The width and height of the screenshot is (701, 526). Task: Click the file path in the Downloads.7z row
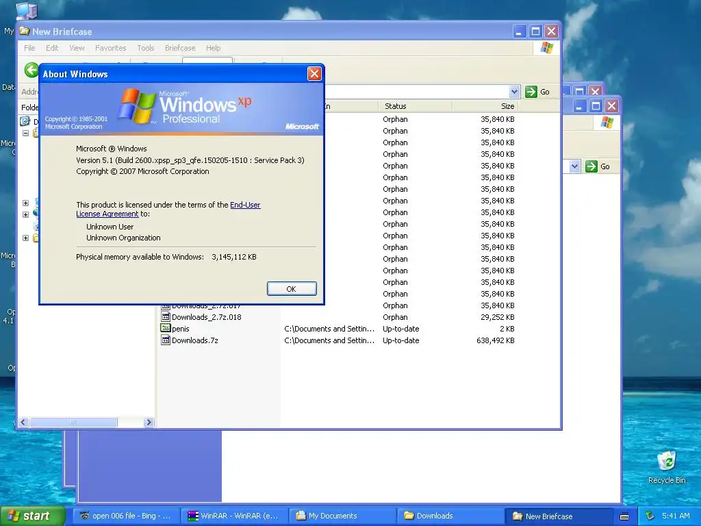click(x=329, y=340)
